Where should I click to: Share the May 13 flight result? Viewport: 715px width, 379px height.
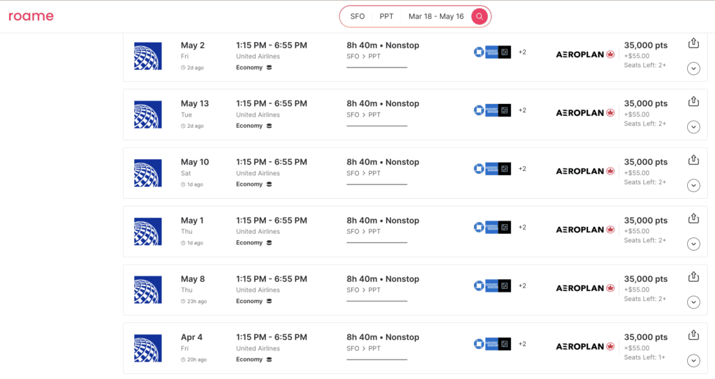693,102
